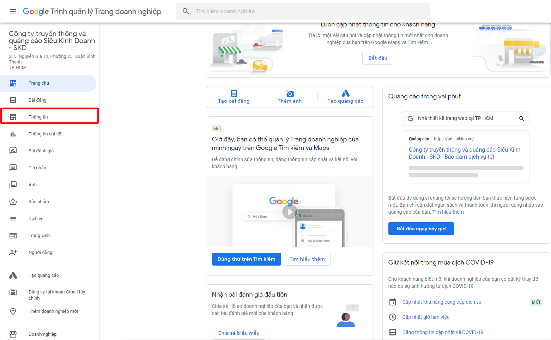This screenshot has width=551, height=340.
Task: Click the Tạo quảng cáo Ads icon in action card
Action: (346, 93)
